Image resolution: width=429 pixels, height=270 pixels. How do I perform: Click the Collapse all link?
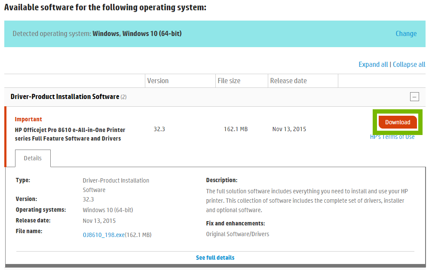tap(409, 64)
